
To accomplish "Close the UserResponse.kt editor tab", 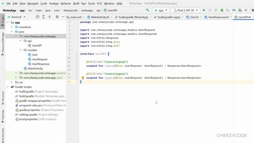I will point(231,17).
